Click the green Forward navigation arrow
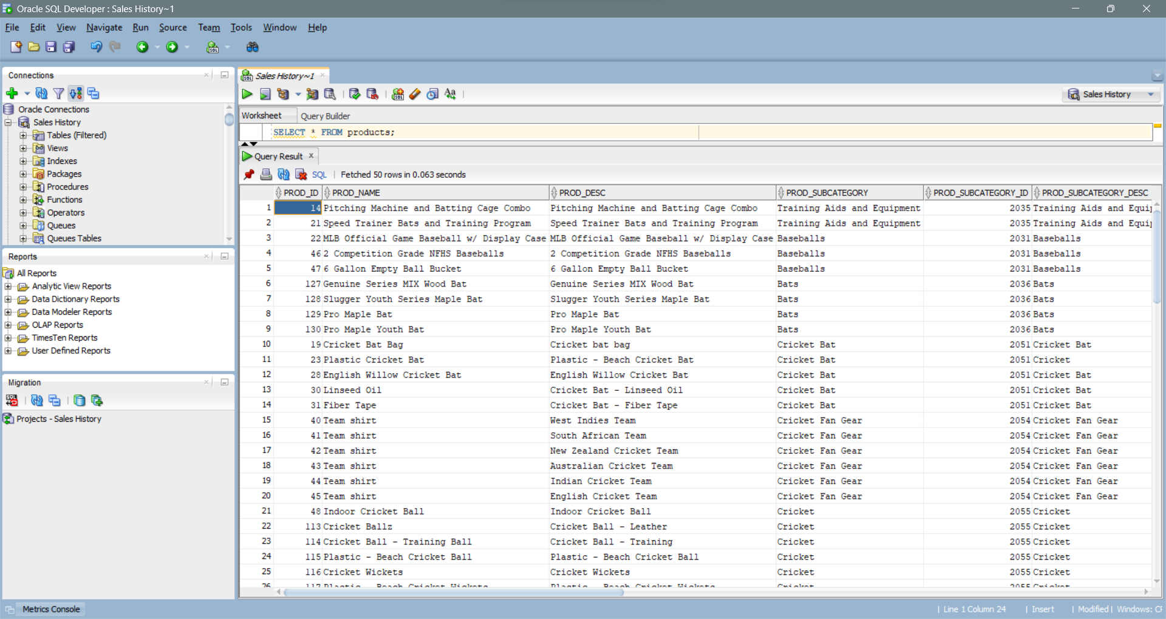Image resolution: width=1166 pixels, height=619 pixels. pos(172,47)
